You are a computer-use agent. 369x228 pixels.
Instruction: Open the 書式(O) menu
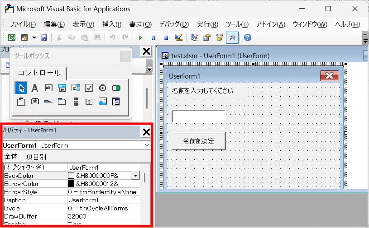point(140,24)
